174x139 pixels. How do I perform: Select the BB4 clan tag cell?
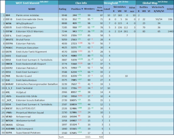[x=8, y=15]
